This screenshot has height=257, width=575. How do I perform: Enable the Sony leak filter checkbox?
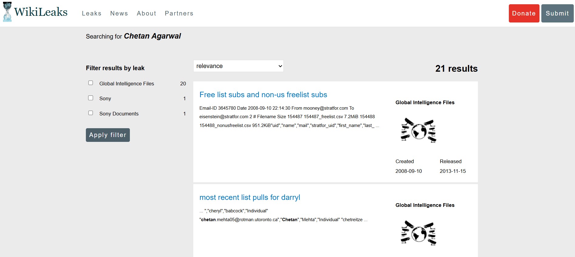tap(90, 98)
